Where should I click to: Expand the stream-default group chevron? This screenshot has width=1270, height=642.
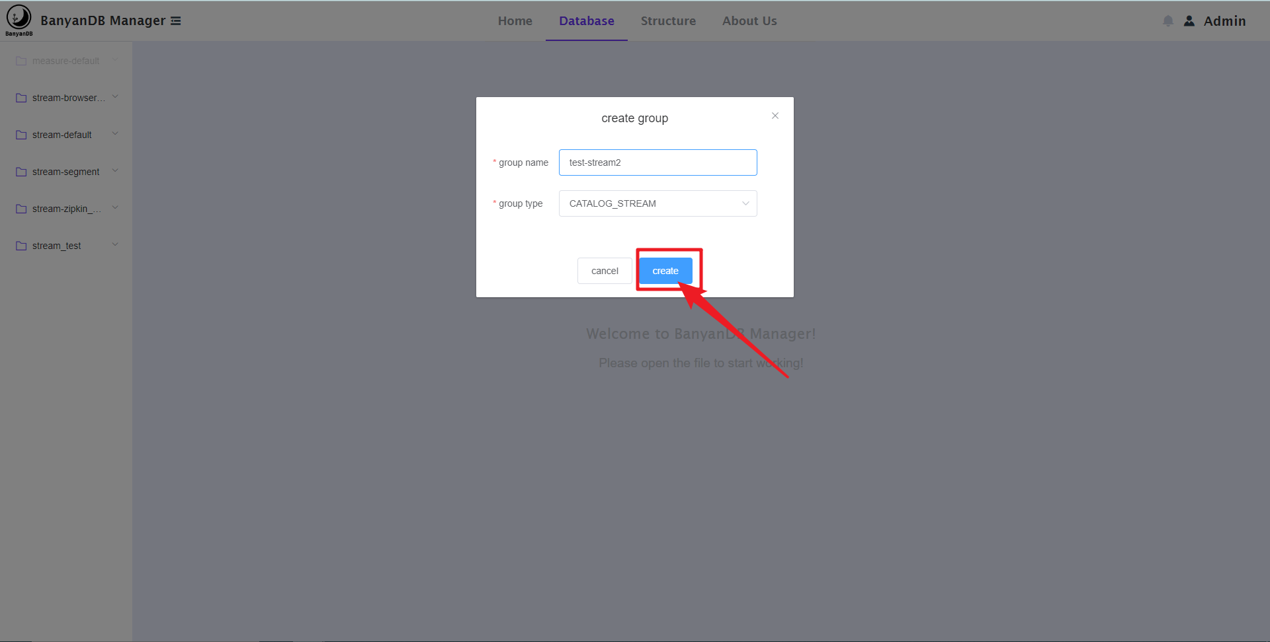[115, 134]
